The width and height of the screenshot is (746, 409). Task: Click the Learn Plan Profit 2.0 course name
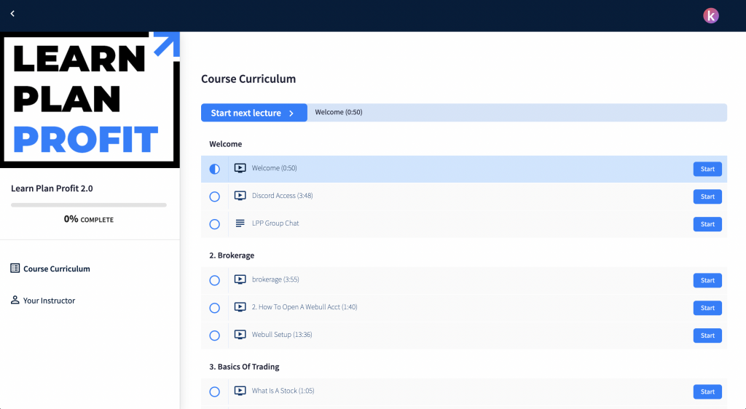coord(52,188)
